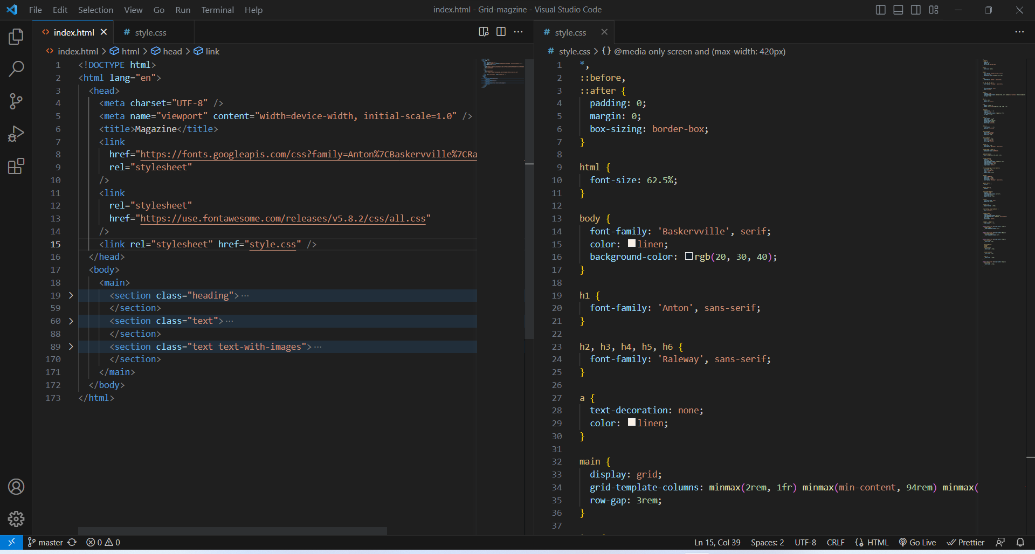Open the editor group More Actions menu

point(519,32)
